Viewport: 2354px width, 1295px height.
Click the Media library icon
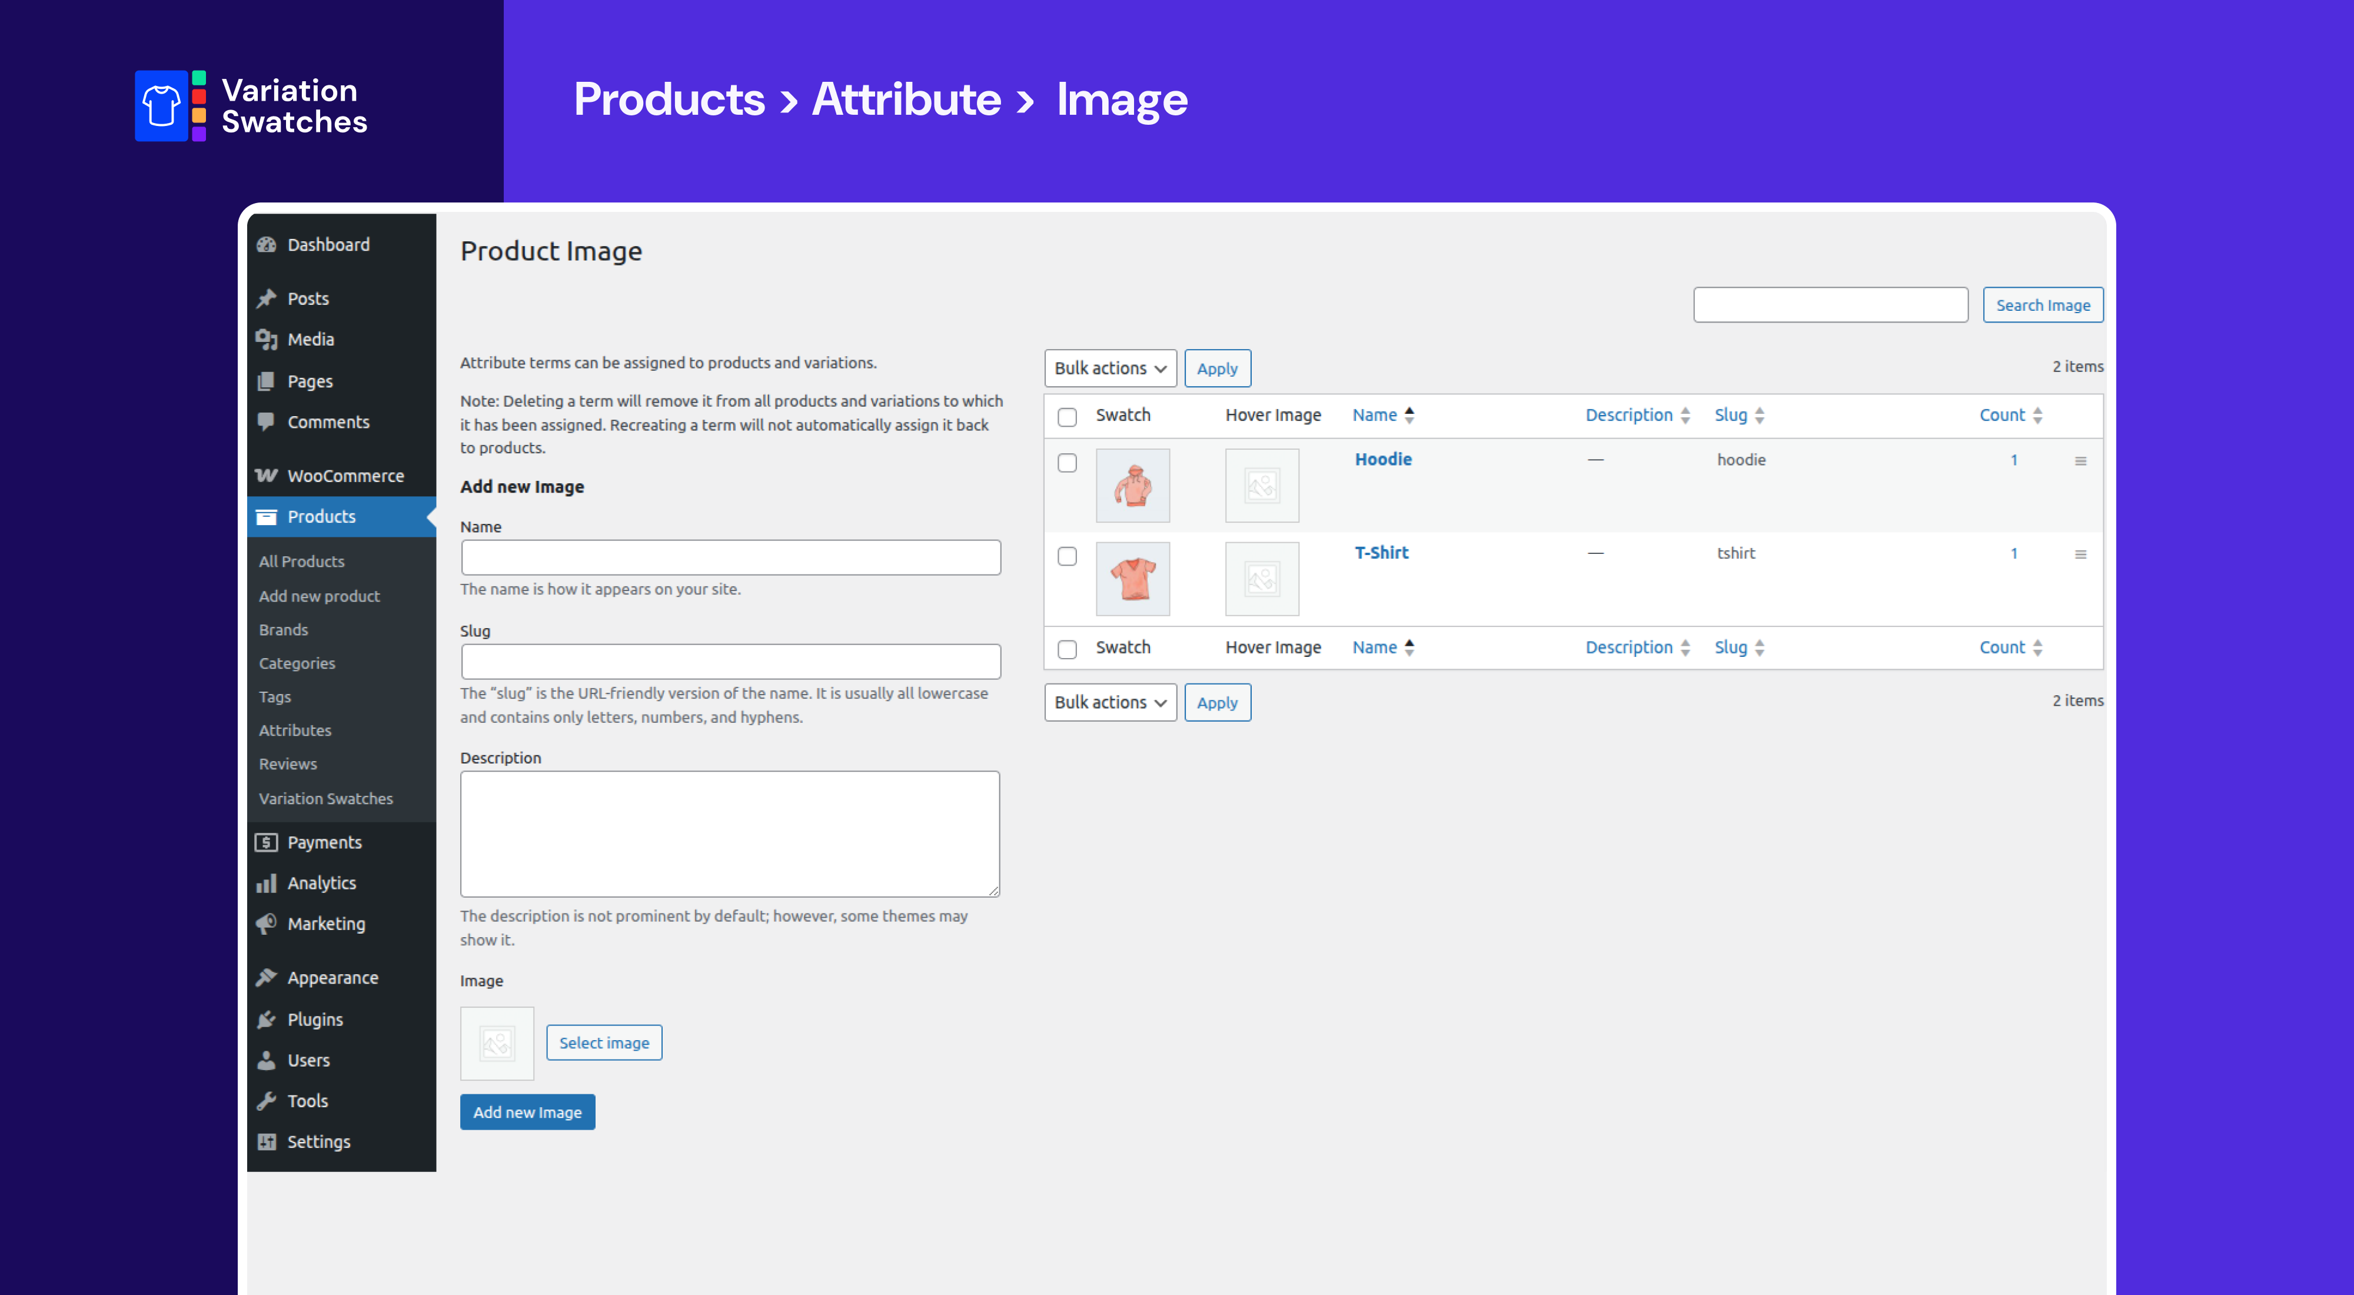tap(266, 340)
